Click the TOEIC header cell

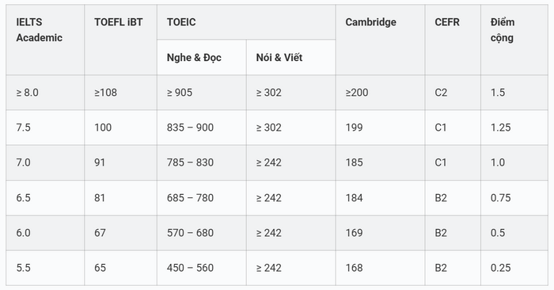[x=246, y=22]
